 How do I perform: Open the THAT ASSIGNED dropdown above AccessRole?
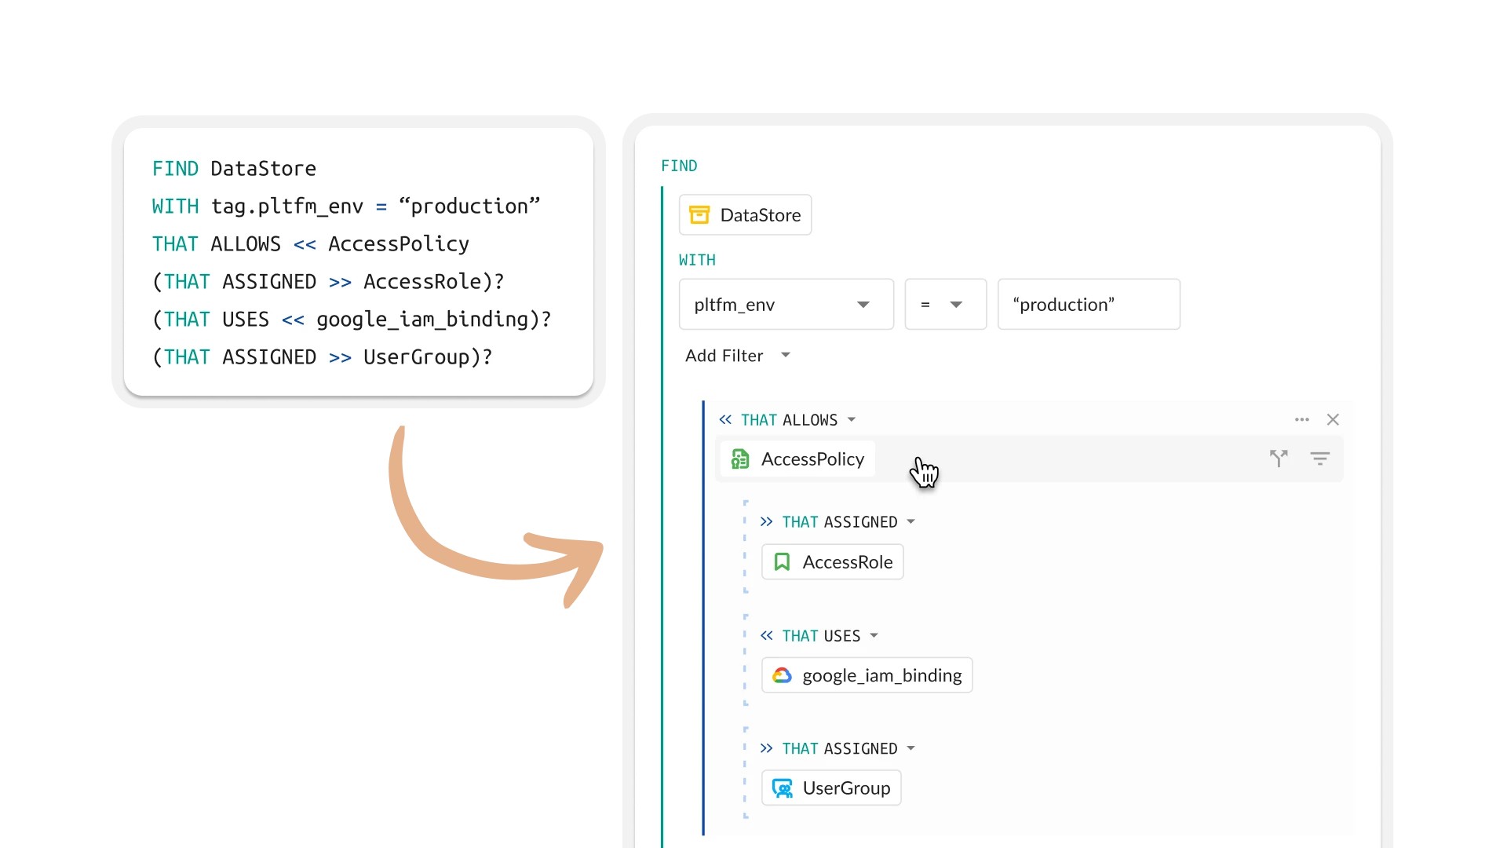(911, 522)
